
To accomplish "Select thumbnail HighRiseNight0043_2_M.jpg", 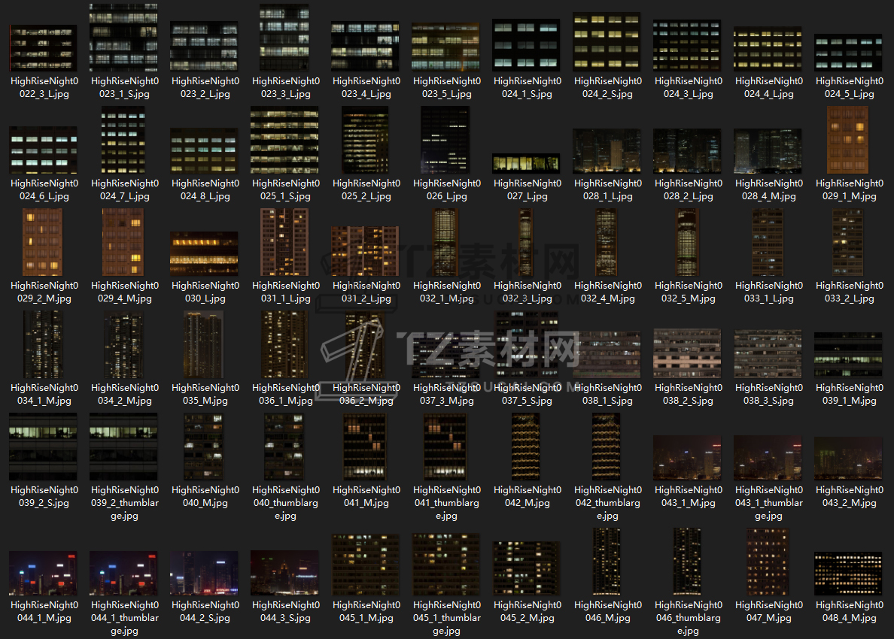I will (848, 459).
